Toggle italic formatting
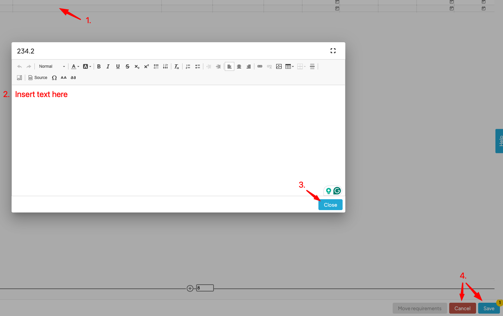Viewport: 503px width, 316px height. pos(108,66)
